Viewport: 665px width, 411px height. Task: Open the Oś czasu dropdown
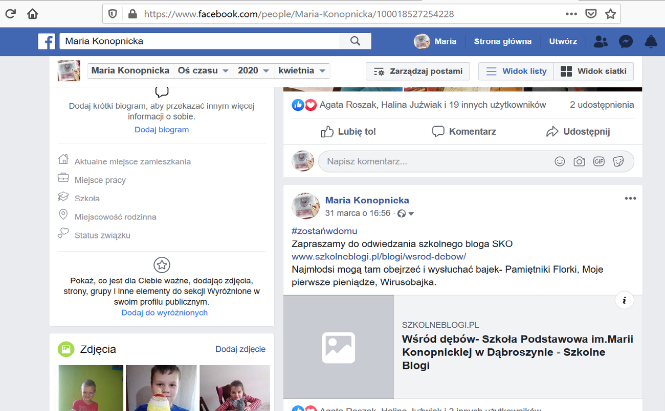point(204,70)
